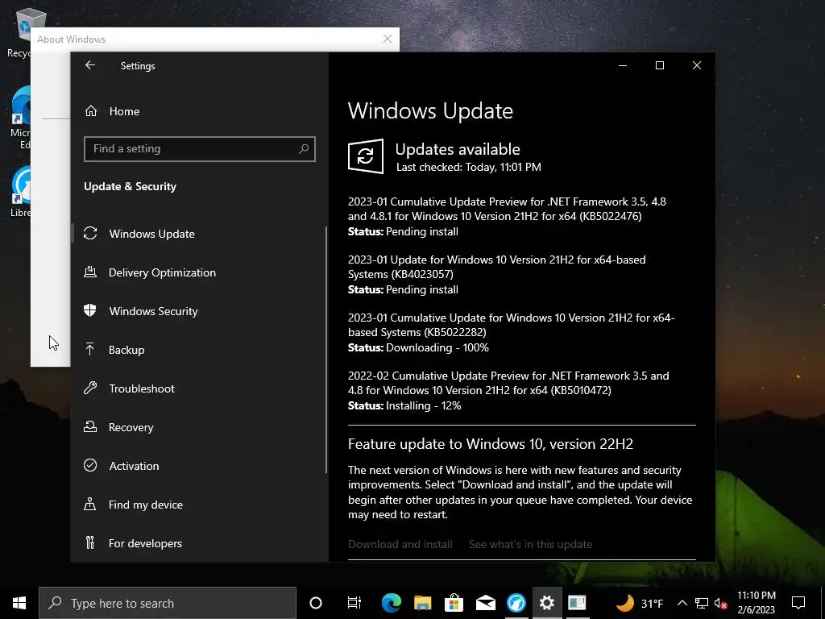The height and width of the screenshot is (619, 825).
Task: Click the Windows Security shield icon
Action: coord(90,310)
